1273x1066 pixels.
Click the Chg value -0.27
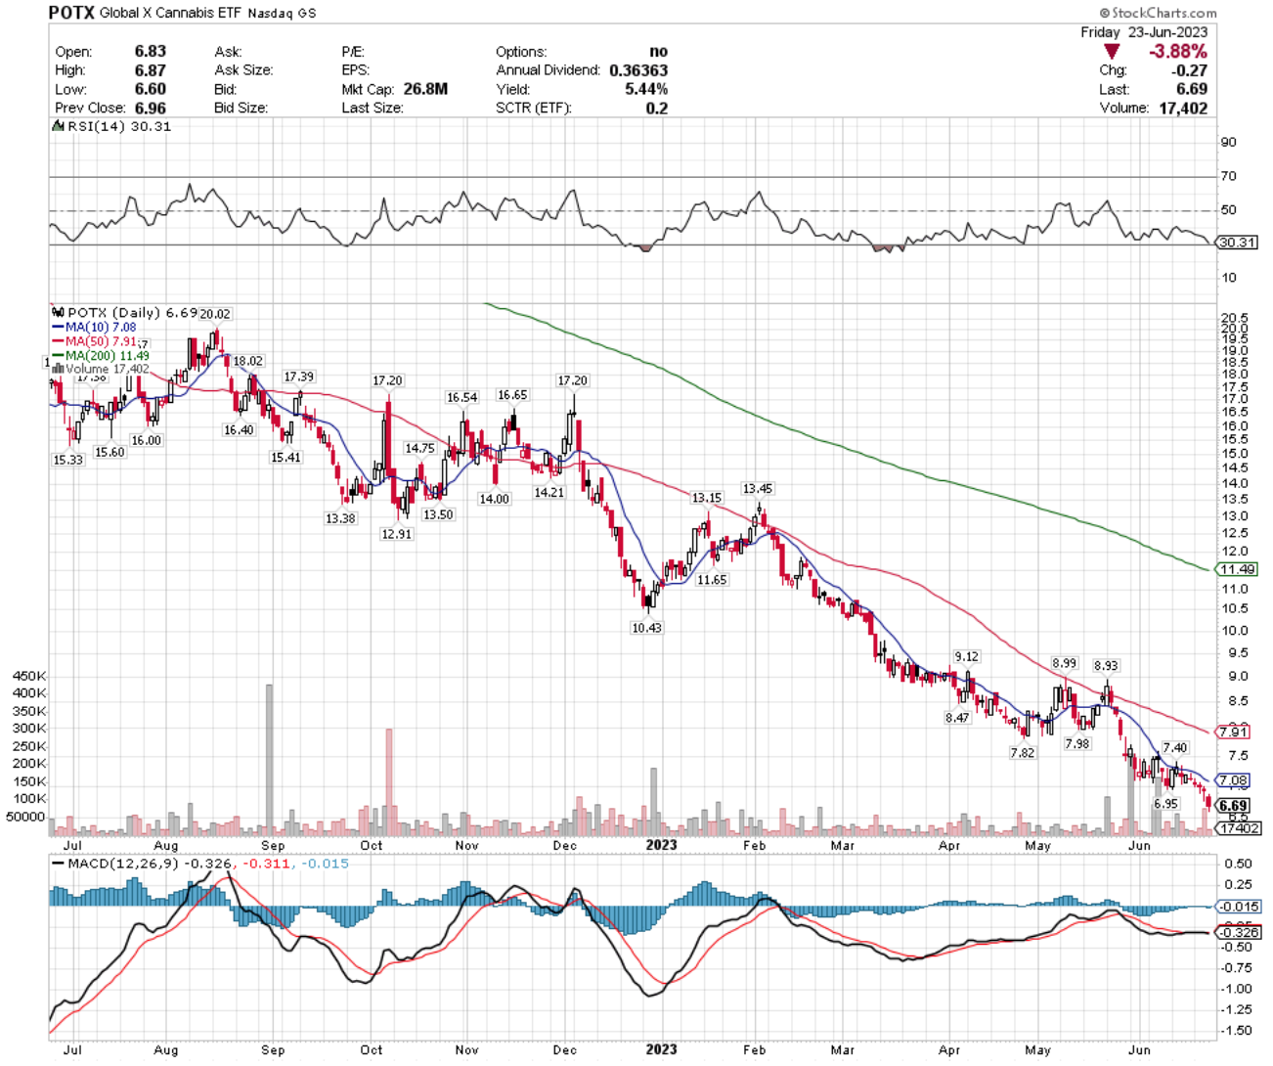tap(1190, 70)
